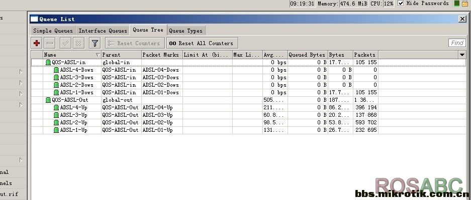Click the ADSL-4-Up queue icon
This screenshot has height=200, width=471.
[x=56, y=107]
